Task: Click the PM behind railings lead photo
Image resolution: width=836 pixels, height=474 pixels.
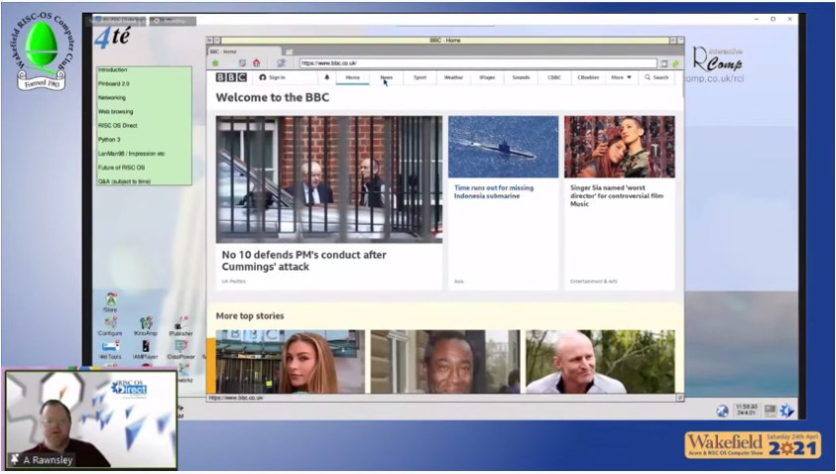Action: [x=329, y=179]
